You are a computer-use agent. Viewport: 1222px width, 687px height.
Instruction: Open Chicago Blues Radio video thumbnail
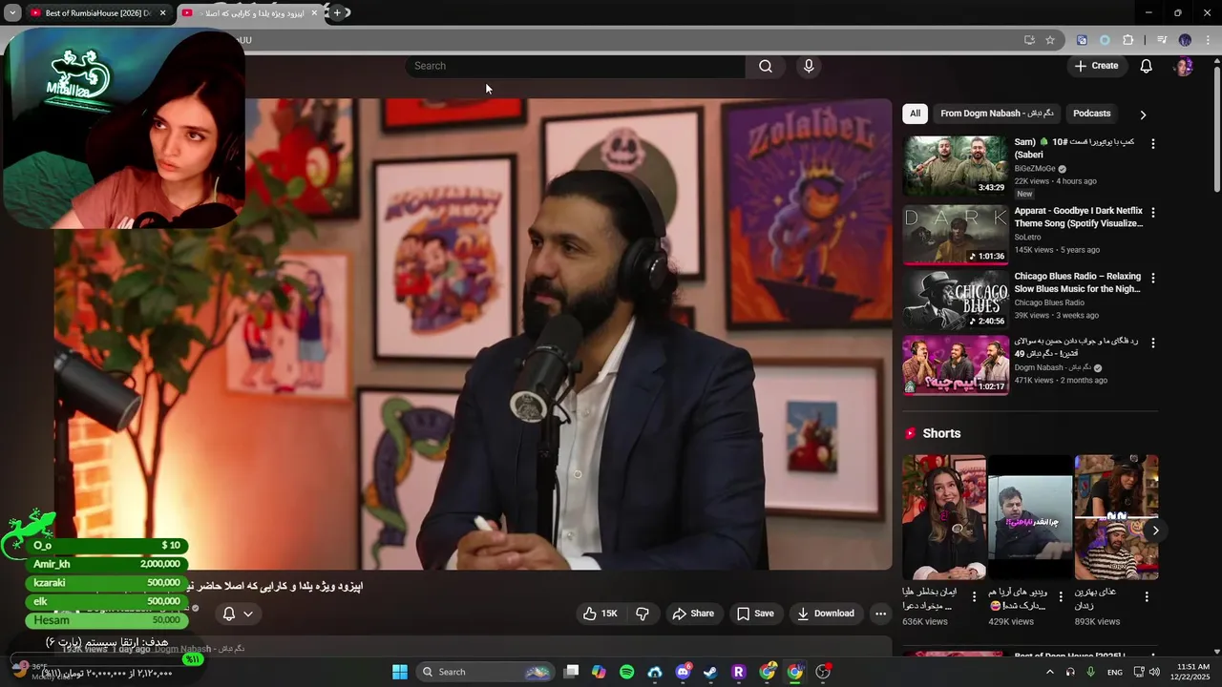[955, 300]
